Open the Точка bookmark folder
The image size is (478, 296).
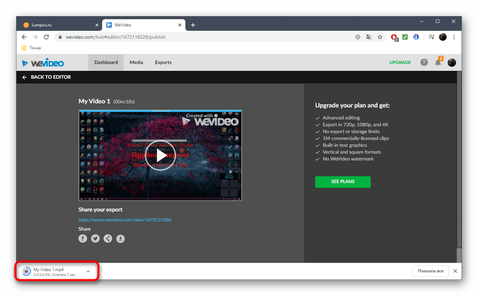click(31, 48)
